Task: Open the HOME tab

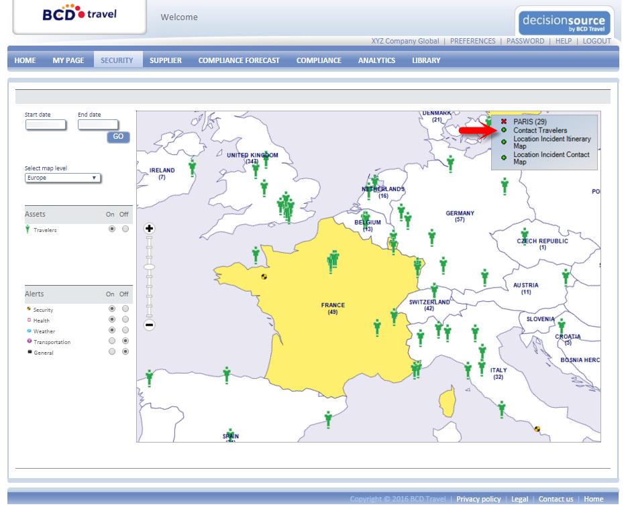Action: (x=25, y=60)
